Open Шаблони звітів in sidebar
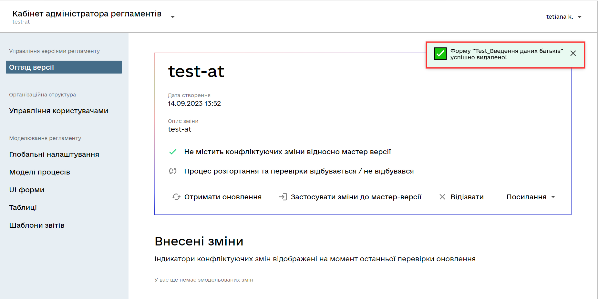The image size is (598, 299). [x=37, y=225]
